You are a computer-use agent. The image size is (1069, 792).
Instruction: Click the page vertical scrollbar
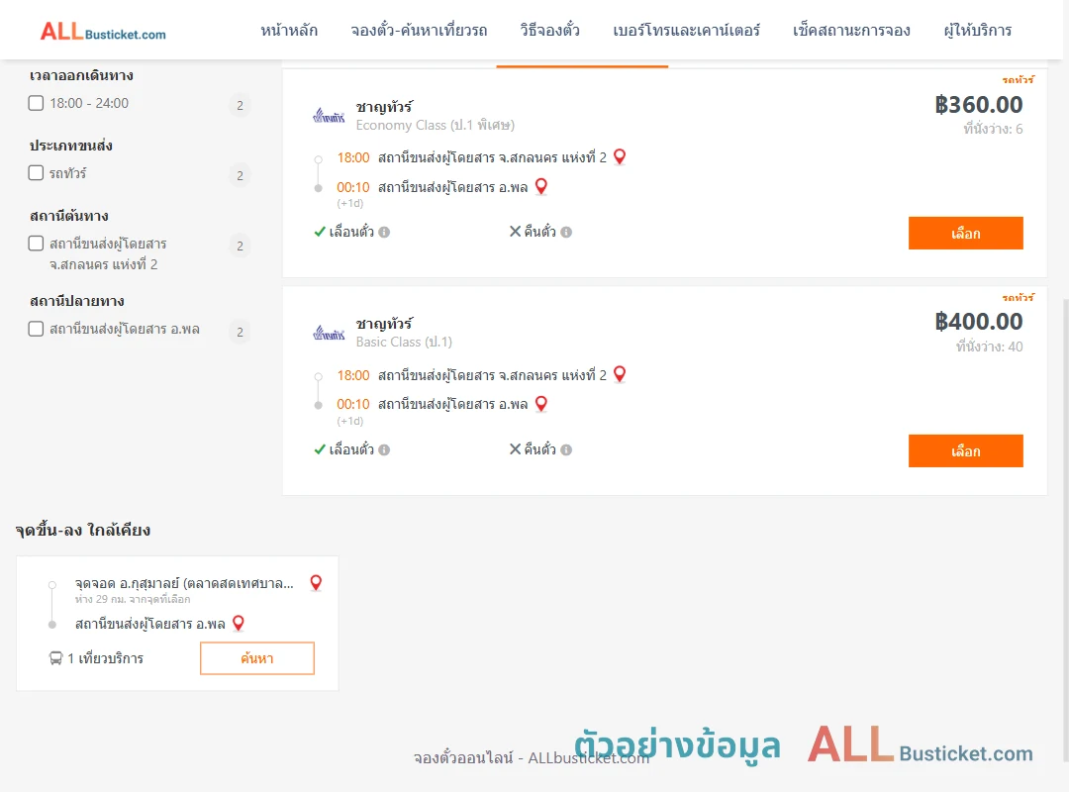tap(1065, 529)
